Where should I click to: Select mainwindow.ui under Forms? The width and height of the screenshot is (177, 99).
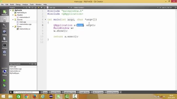coord(25,29)
